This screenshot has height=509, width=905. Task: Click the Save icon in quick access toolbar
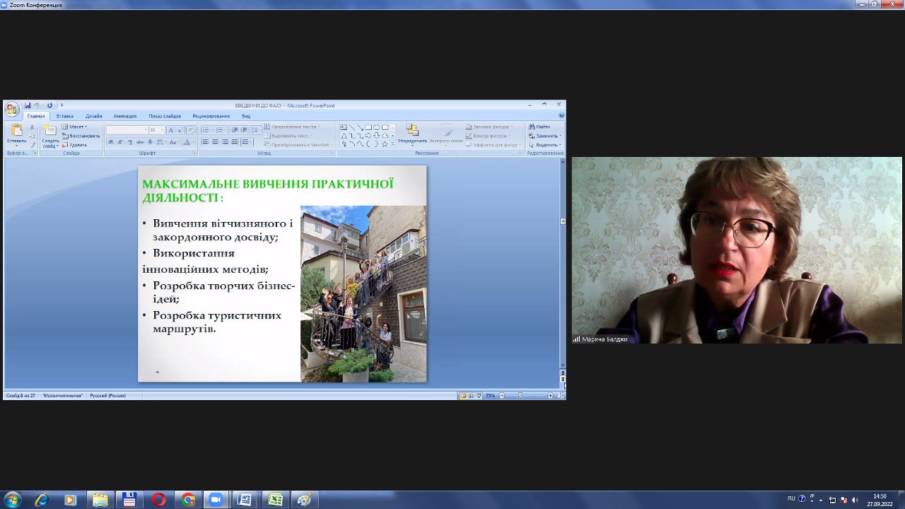tap(28, 105)
